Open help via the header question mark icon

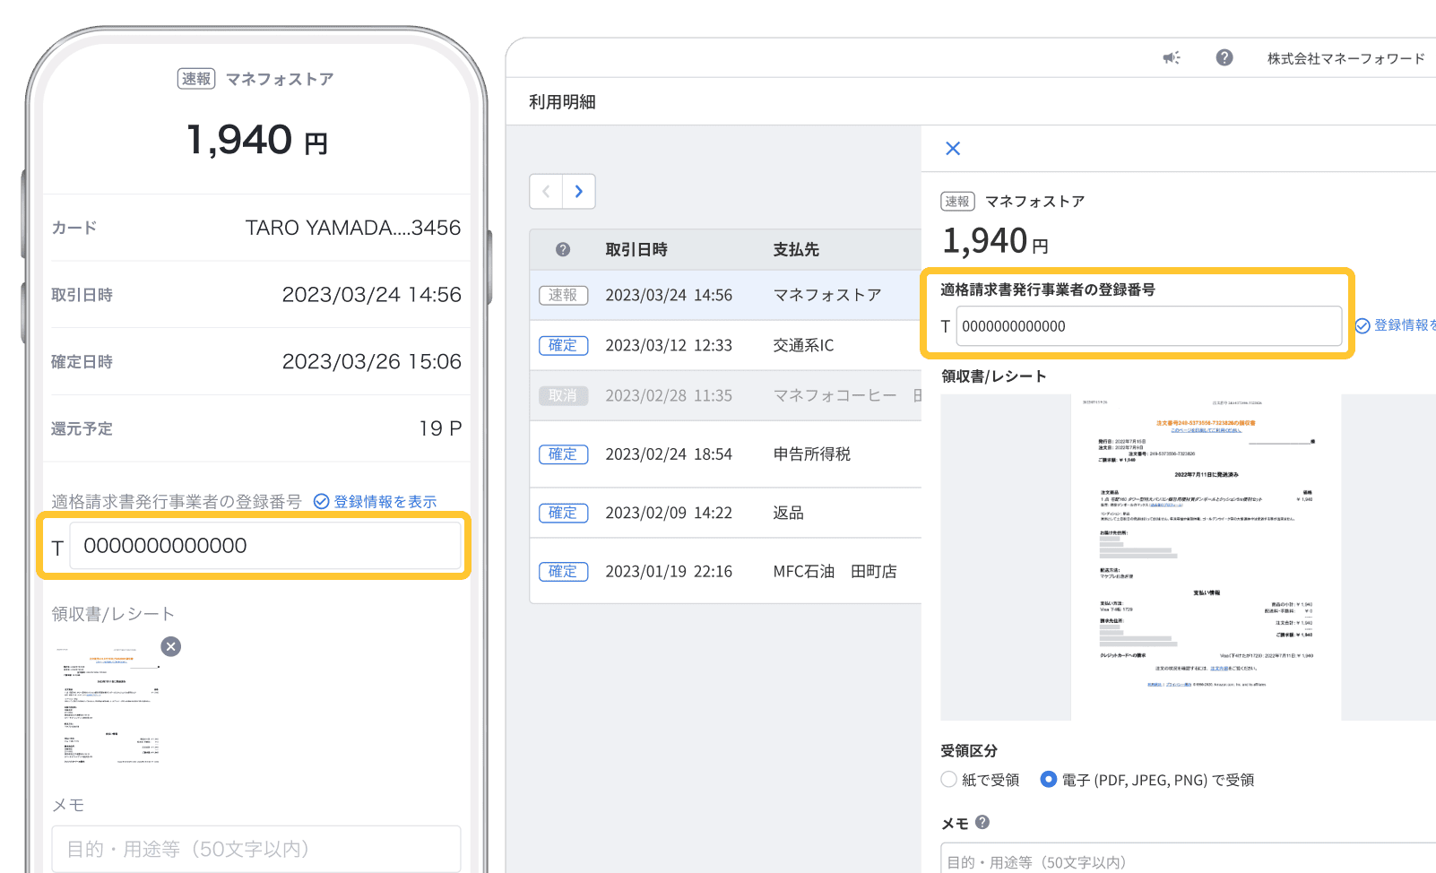[1224, 58]
